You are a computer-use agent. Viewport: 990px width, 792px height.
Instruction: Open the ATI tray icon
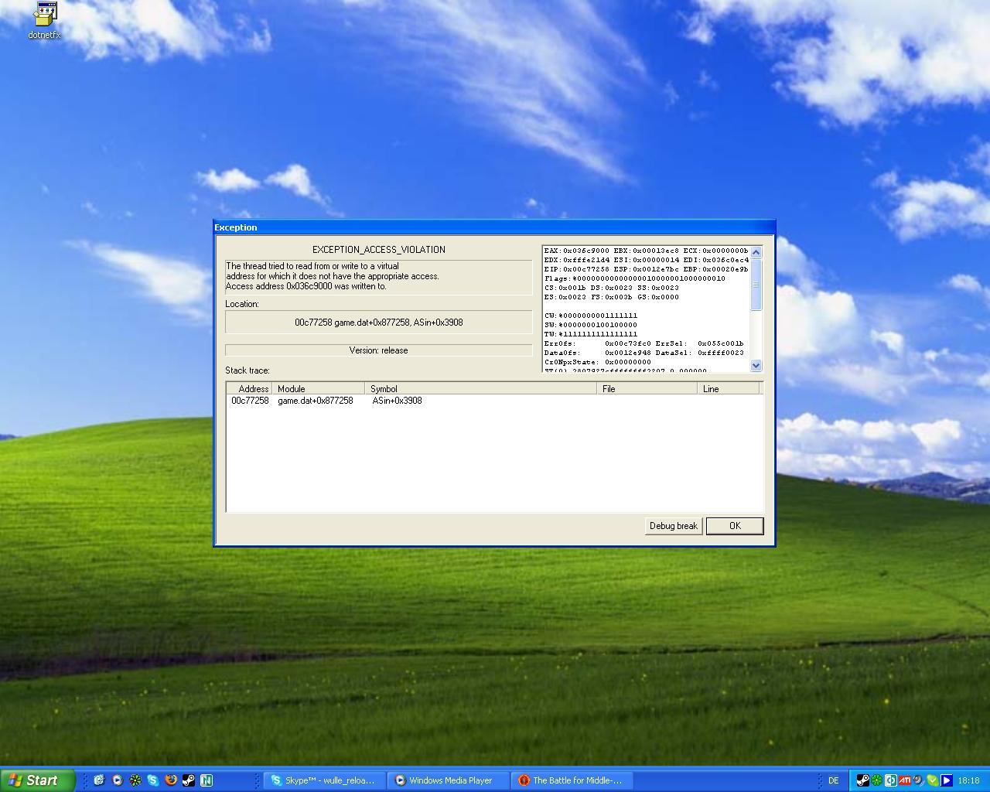(905, 780)
